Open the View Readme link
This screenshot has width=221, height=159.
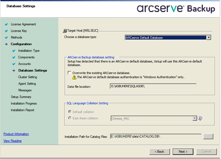point(12,141)
